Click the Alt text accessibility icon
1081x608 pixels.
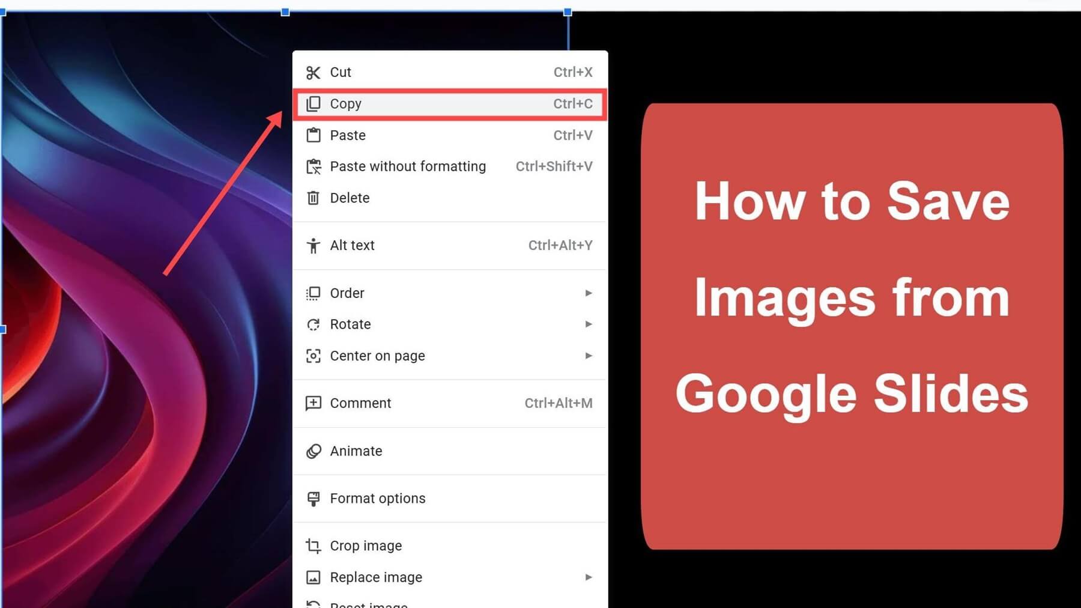point(313,245)
